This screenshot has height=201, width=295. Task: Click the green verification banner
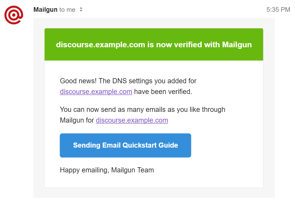coord(154,44)
